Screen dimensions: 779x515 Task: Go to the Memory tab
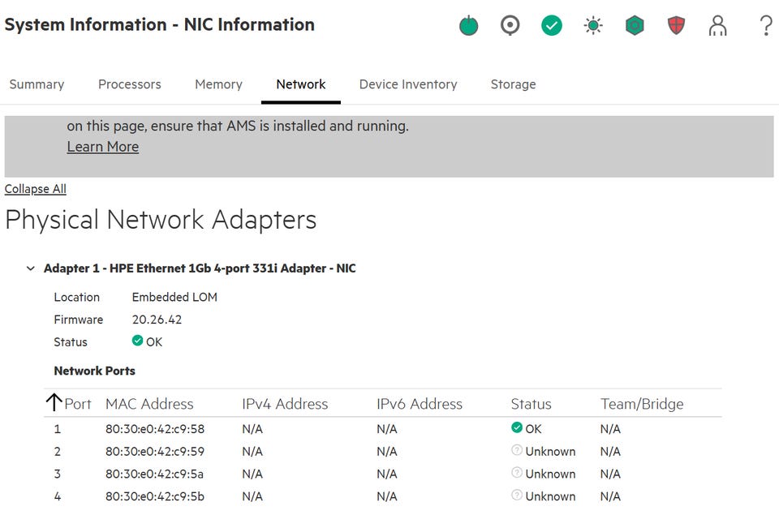click(218, 84)
